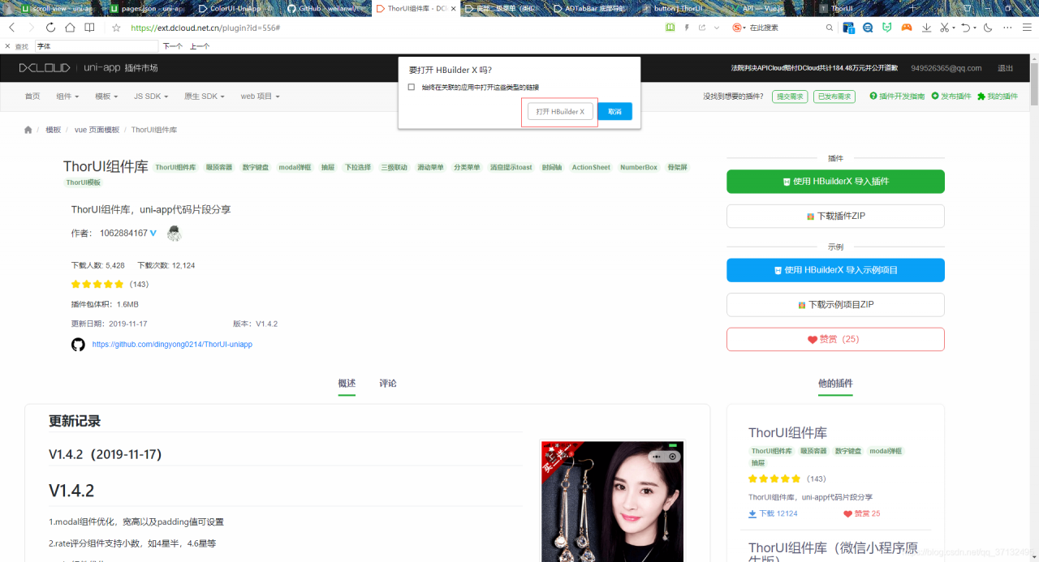Click into the find text field containing 字体
This screenshot has height=562, width=1039.
point(97,46)
